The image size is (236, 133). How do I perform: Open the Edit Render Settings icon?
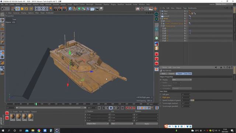pyautogui.click(x=65, y=9)
